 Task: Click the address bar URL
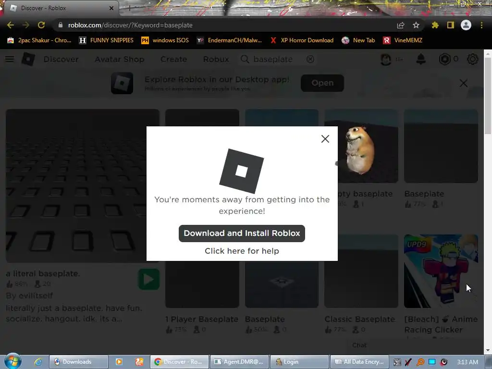tap(130, 25)
